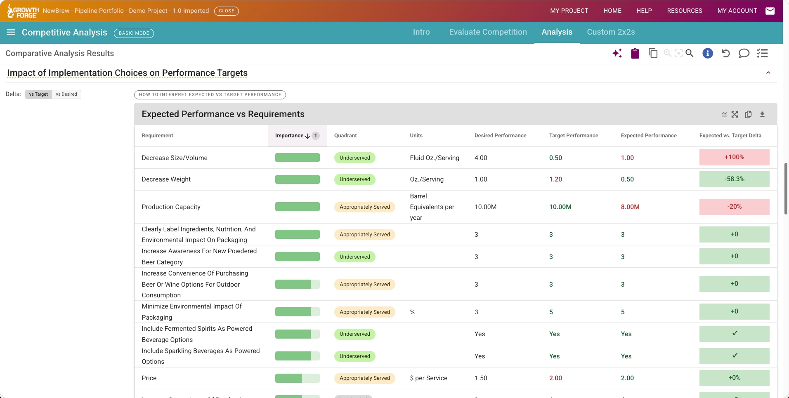789x398 pixels.
Task: Click How to Interpret Expected vs Target Performance
Action: 210,94
